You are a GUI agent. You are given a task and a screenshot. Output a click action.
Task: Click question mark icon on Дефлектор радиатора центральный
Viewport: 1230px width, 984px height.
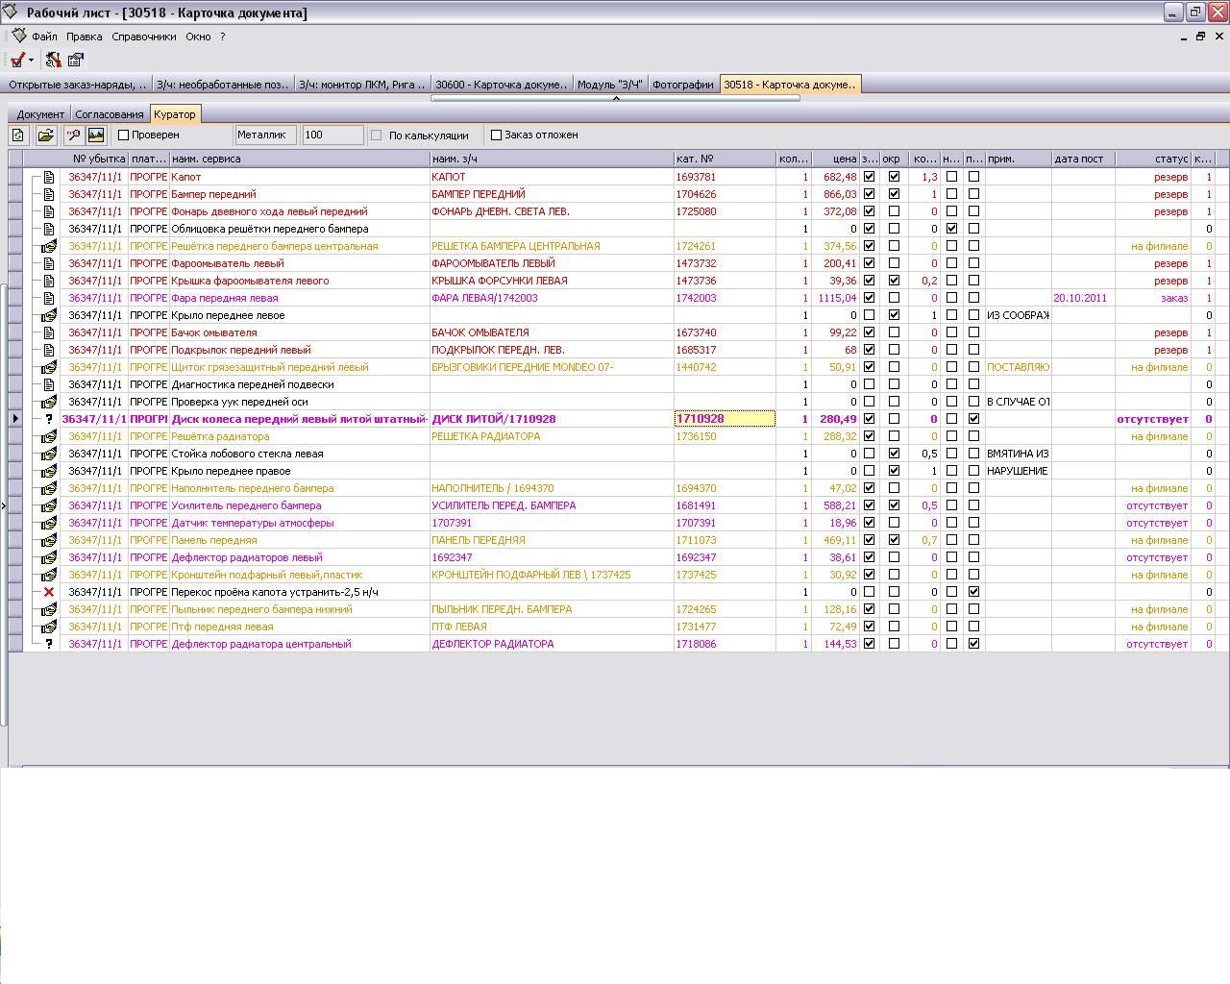(49, 644)
